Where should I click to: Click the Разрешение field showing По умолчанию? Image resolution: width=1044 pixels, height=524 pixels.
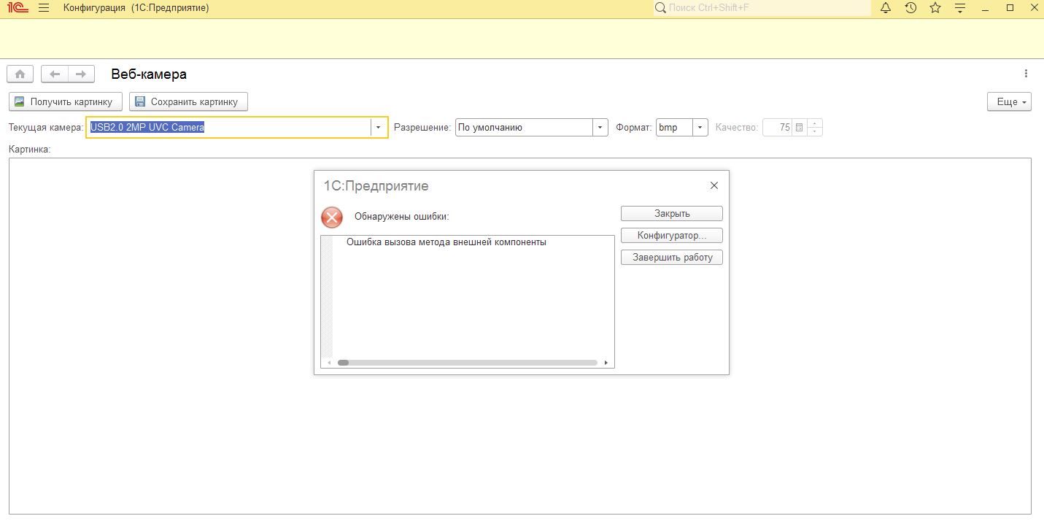524,128
